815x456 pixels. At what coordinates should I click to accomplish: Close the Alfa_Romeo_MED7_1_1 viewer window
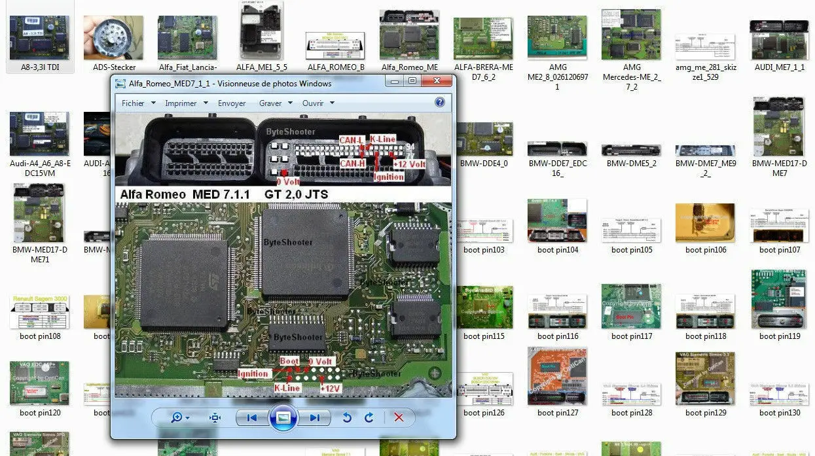click(436, 81)
